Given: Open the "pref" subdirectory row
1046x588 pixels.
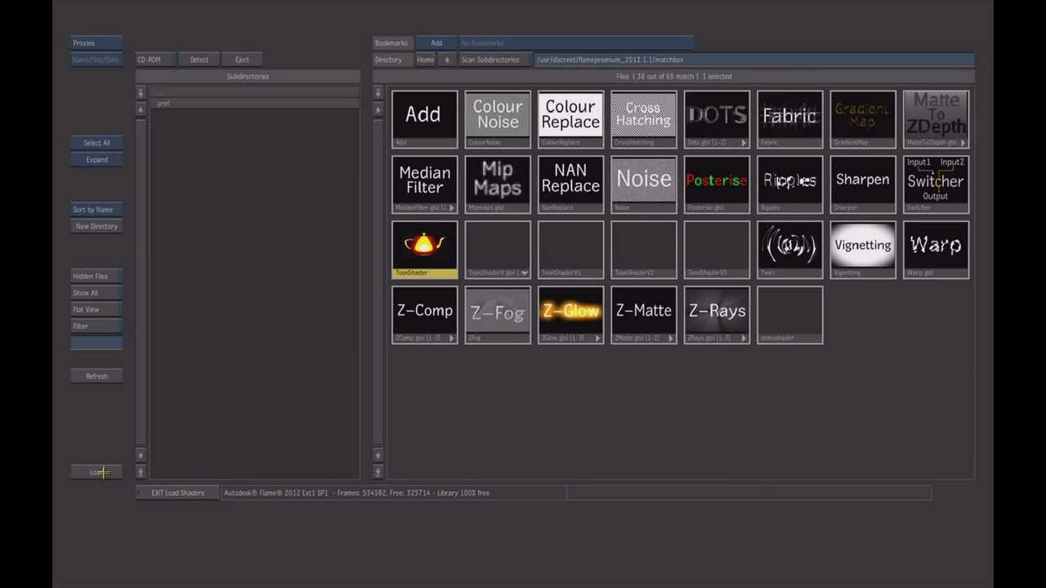Looking at the screenshot, I should [254, 104].
